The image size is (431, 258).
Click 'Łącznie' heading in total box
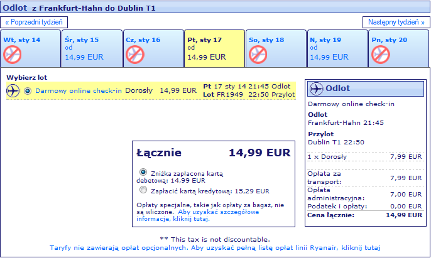pyautogui.click(x=159, y=153)
